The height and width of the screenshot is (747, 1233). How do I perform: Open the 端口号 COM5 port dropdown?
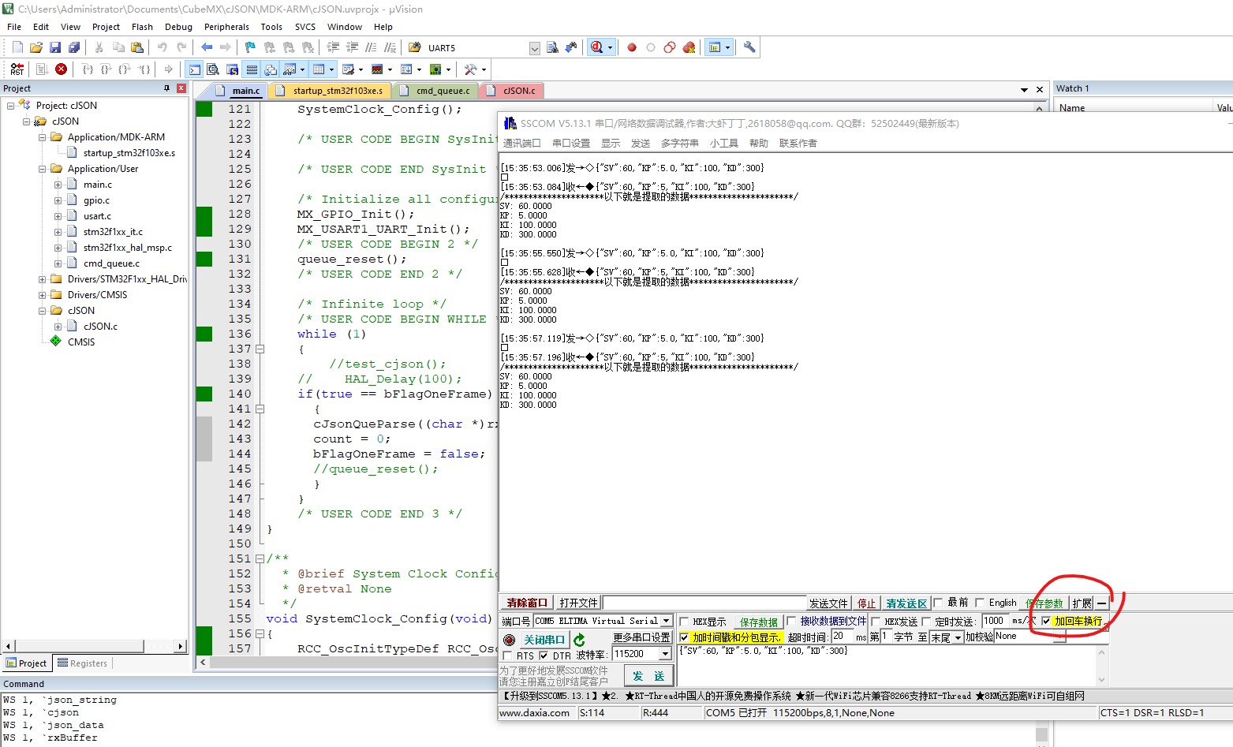tap(667, 621)
